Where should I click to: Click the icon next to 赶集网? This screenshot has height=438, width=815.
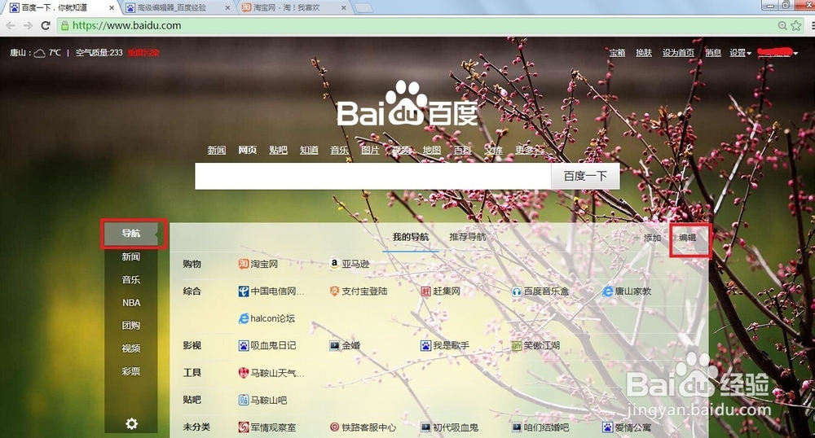pos(425,291)
